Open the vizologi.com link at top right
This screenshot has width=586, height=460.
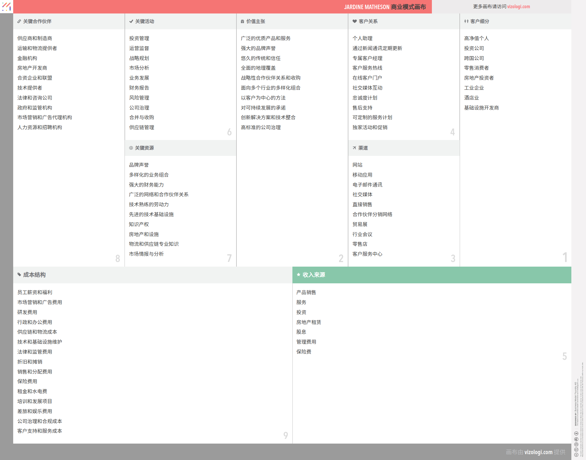518,6
